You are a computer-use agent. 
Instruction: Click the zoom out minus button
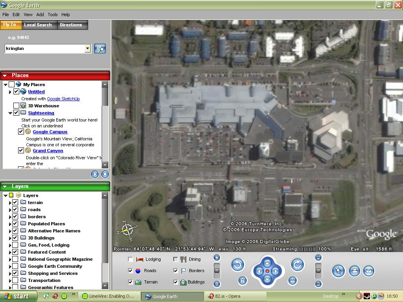(217, 284)
